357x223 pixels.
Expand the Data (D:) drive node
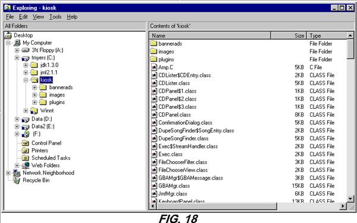pos(17,119)
